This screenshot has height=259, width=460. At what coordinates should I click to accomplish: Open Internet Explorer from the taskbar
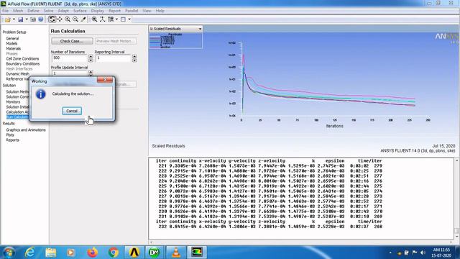click(x=29, y=253)
